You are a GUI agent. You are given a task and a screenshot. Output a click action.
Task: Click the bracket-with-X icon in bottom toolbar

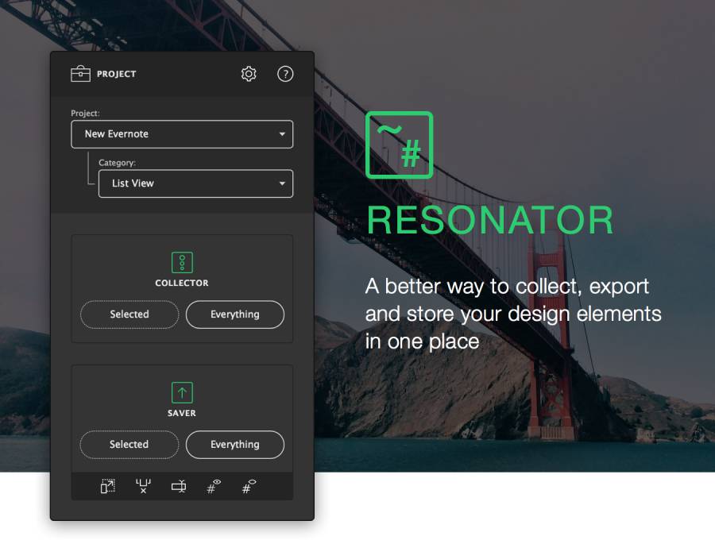[143, 486]
